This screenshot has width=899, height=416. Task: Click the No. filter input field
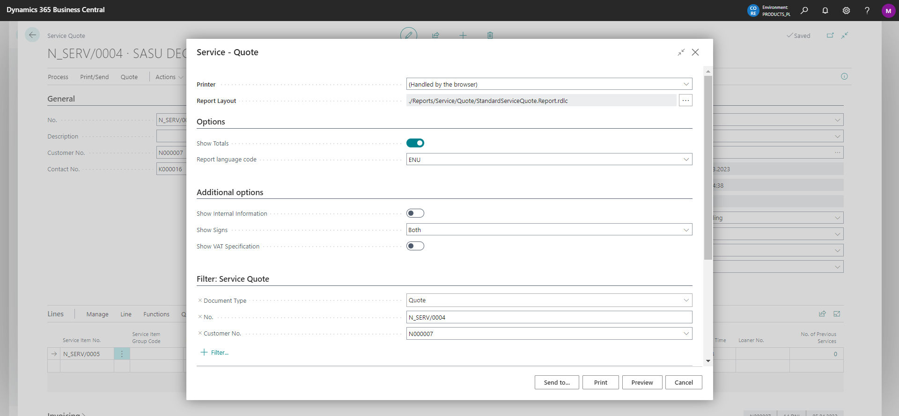pos(549,317)
